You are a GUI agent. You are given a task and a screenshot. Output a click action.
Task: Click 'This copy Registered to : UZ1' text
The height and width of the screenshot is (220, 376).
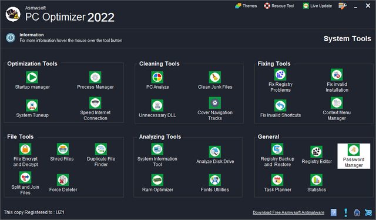34,212
